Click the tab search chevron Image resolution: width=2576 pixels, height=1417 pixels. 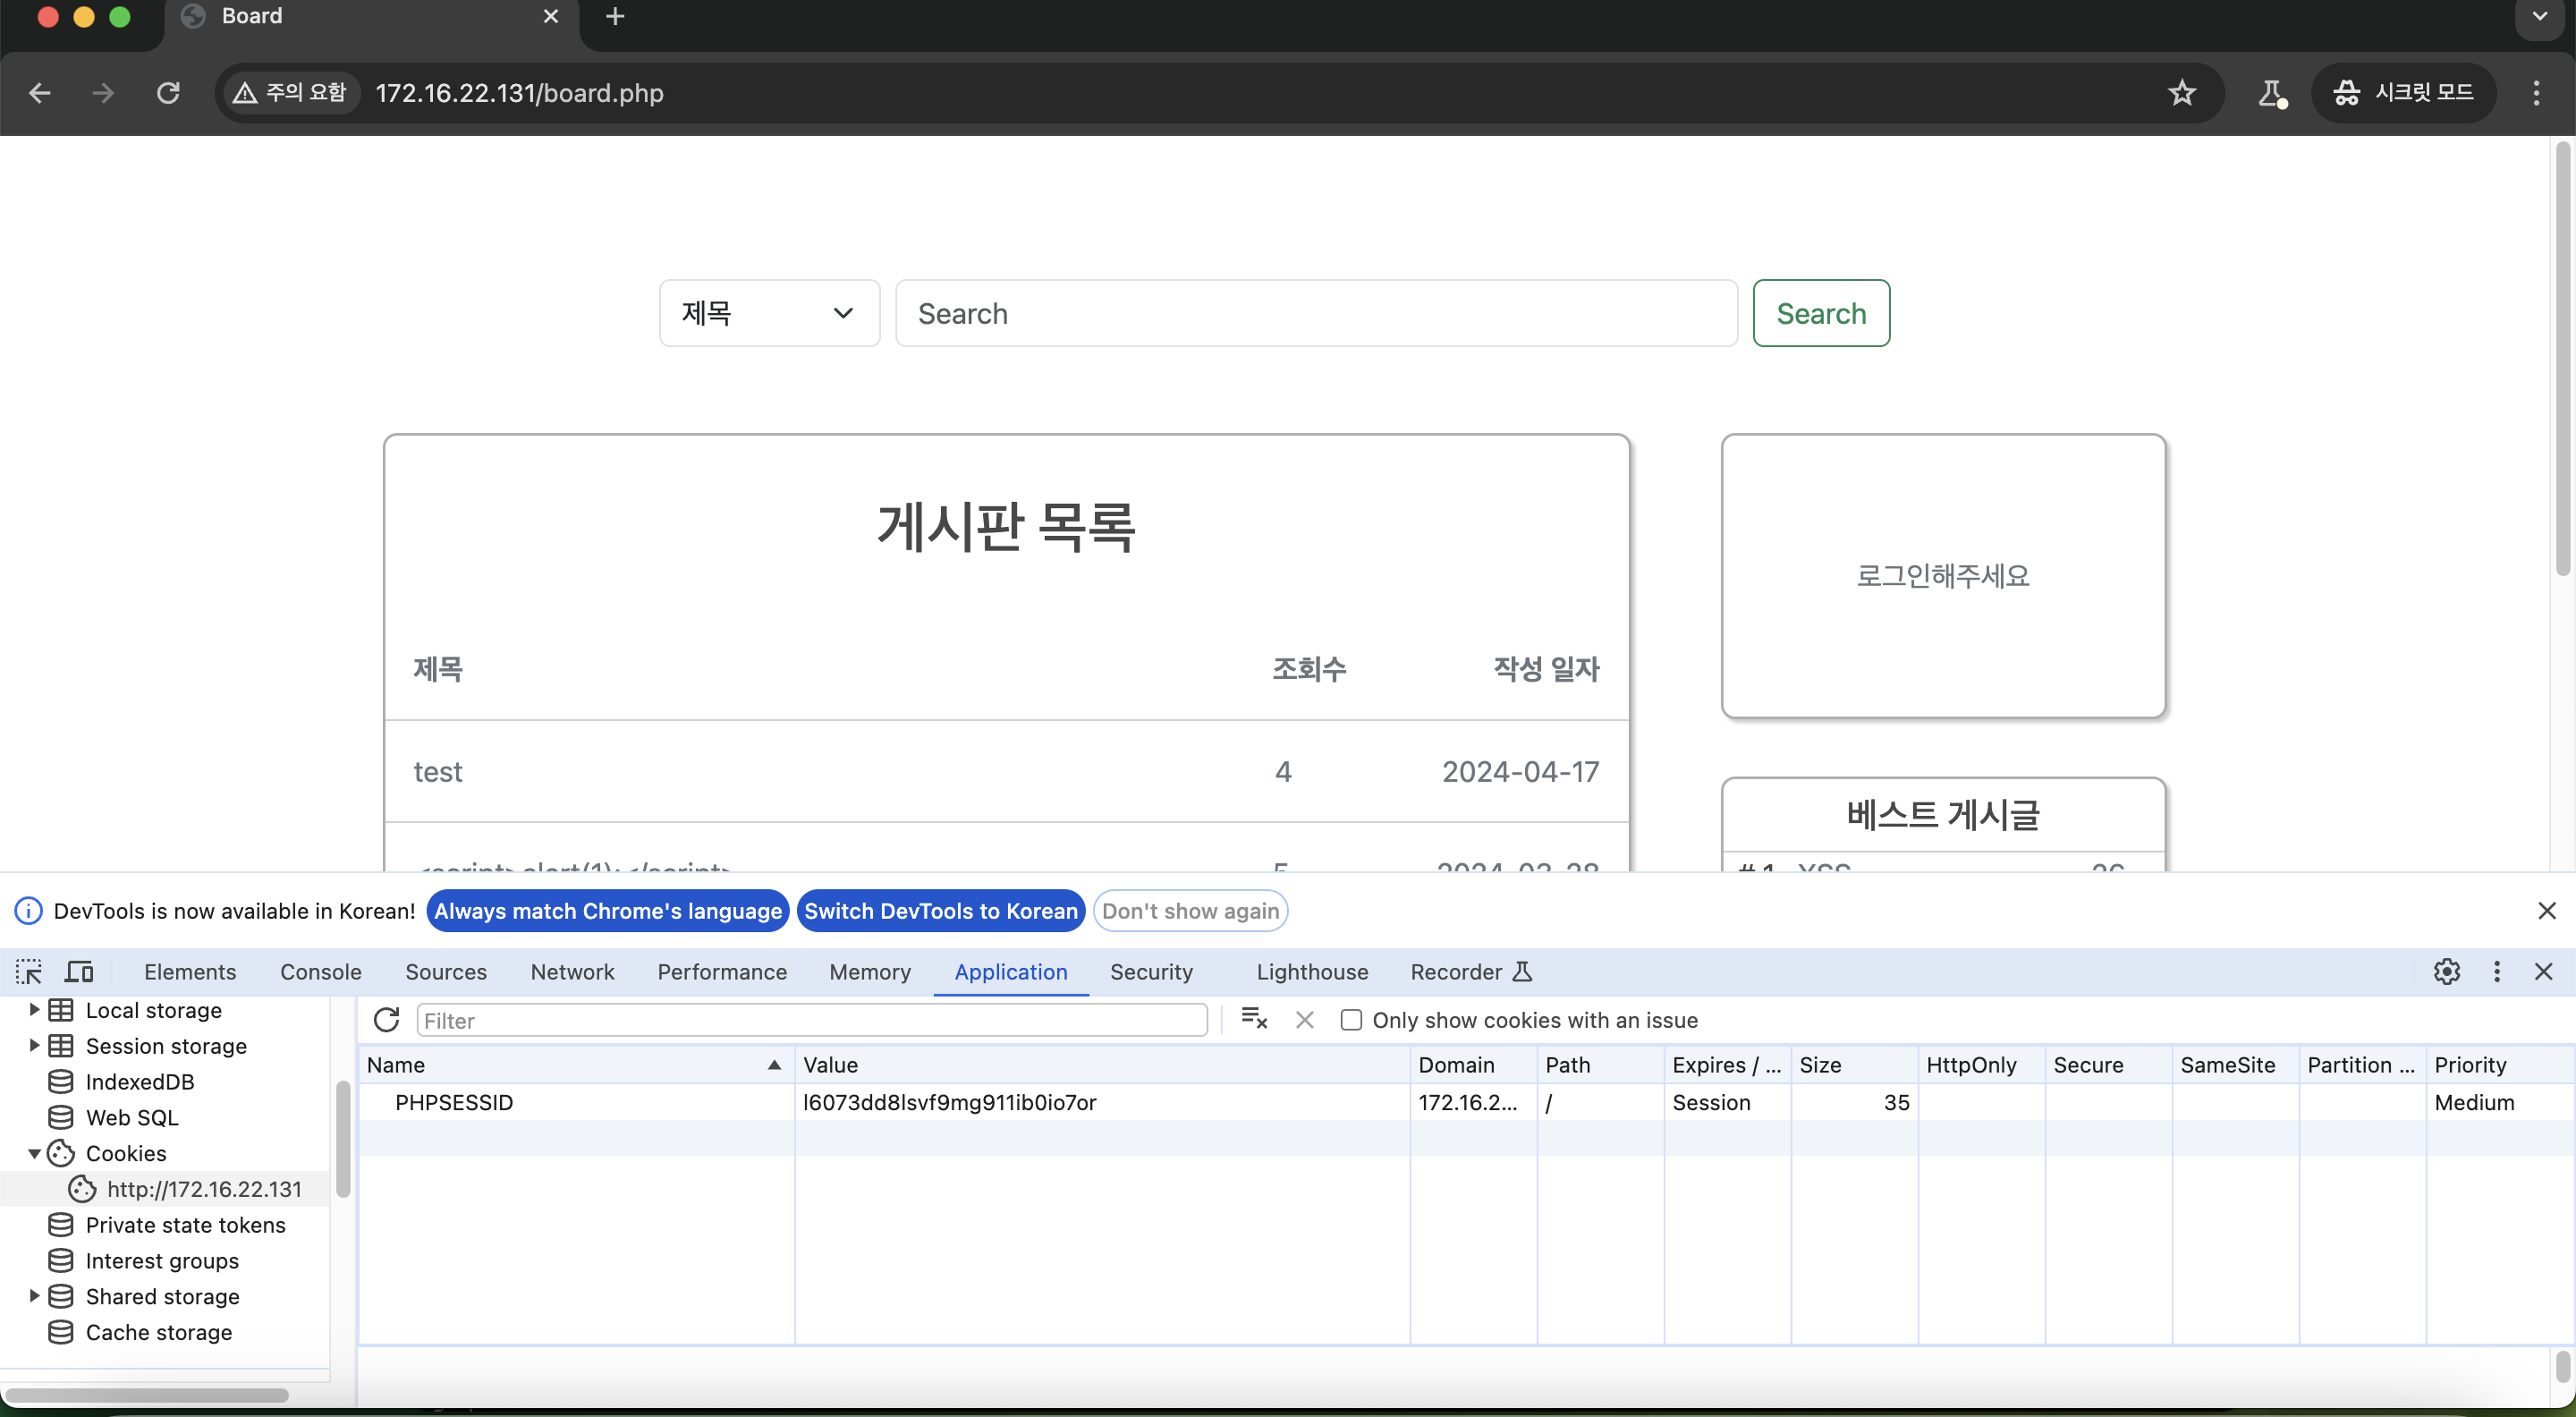[x=2540, y=17]
